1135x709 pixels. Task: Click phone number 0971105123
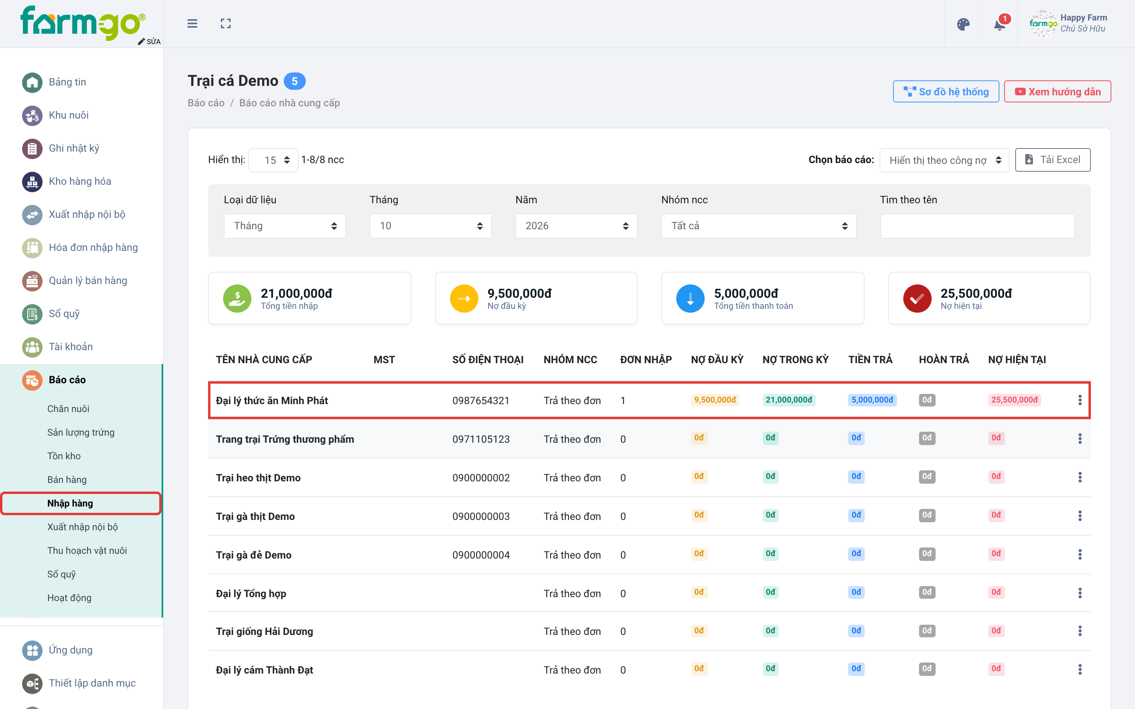pos(481,439)
